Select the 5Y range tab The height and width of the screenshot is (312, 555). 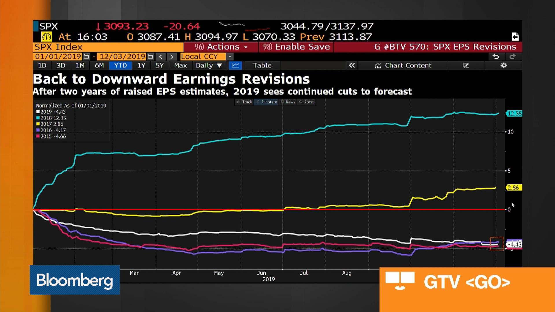(x=160, y=66)
